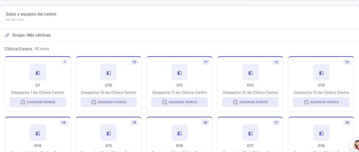Assign hours to Despacho 13
Viewport: 359px width, 152px height.
(321, 102)
